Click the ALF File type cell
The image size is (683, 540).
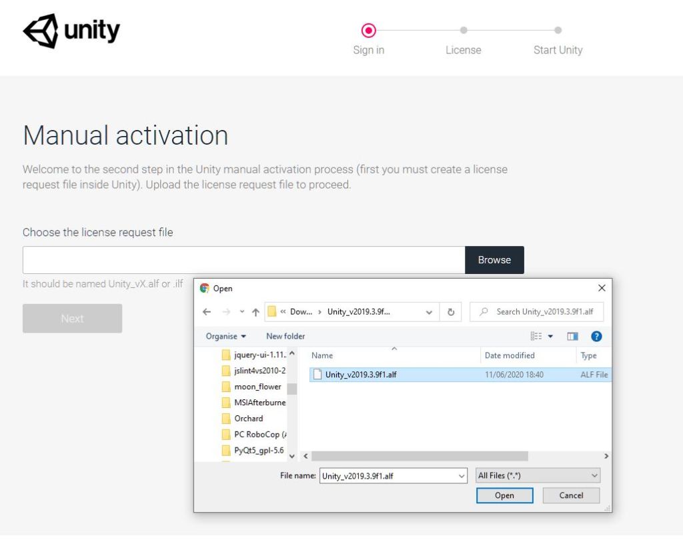point(594,375)
